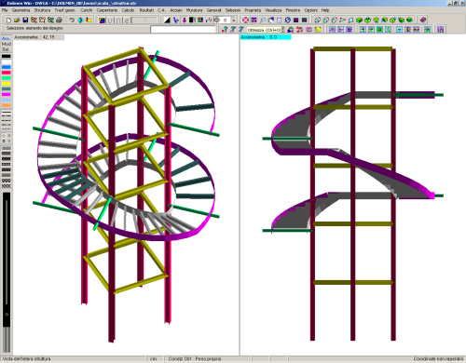Select the 'Sel.' mode in left panel
Viewport: 466px width, 363px height.
[x=6, y=49]
